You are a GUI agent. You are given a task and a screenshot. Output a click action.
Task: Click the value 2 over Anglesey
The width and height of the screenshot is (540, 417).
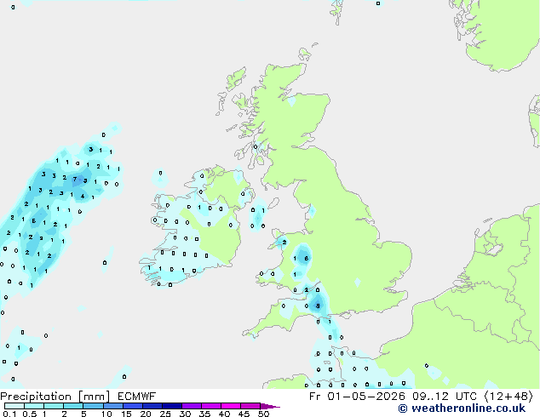[284, 243]
